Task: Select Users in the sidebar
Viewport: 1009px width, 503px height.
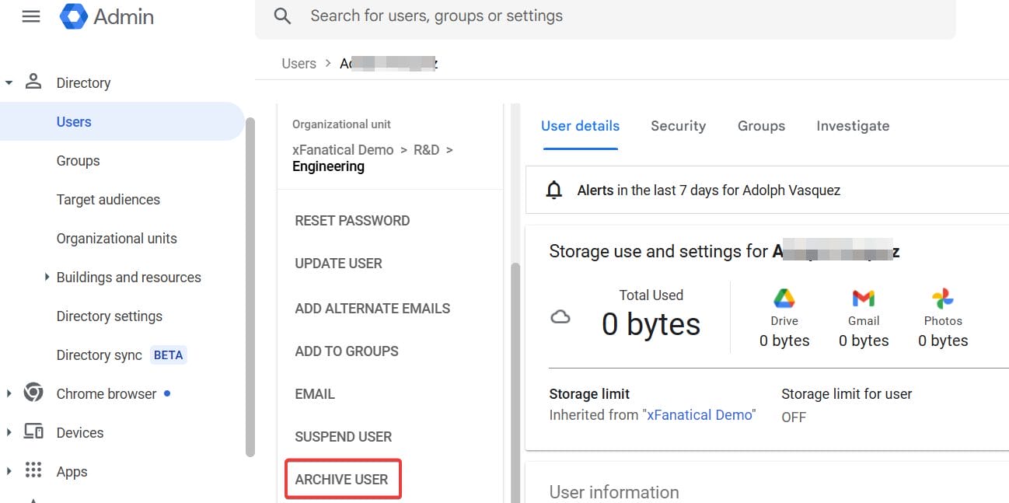Action: point(122,121)
